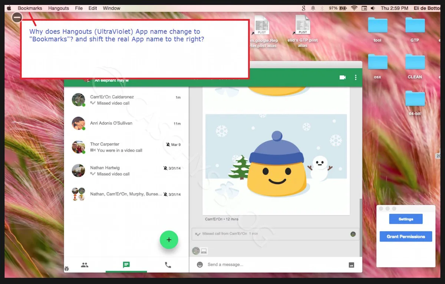Open the Hangouts menu in menu bar

[x=59, y=8]
